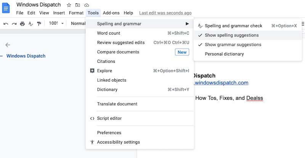Open the View menu
This screenshot has width=305, height=158.
click(x=44, y=13)
